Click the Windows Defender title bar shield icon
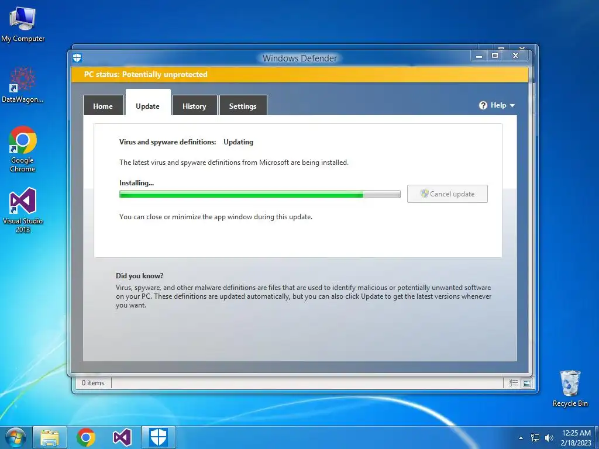Screen dimensions: 599x449 (x=77, y=58)
